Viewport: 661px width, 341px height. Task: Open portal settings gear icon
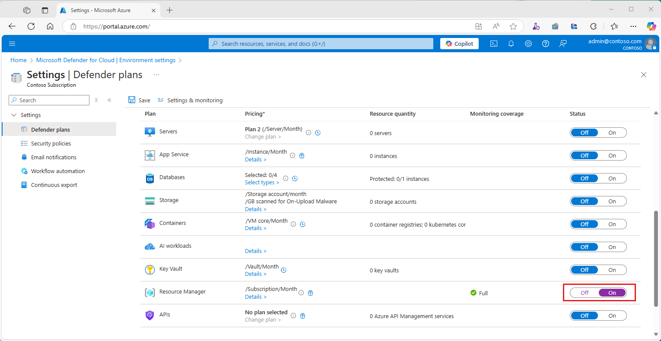528,44
